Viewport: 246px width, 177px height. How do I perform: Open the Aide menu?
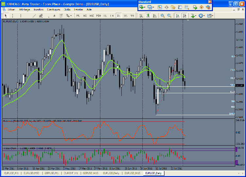pyautogui.click(x=89, y=9)
